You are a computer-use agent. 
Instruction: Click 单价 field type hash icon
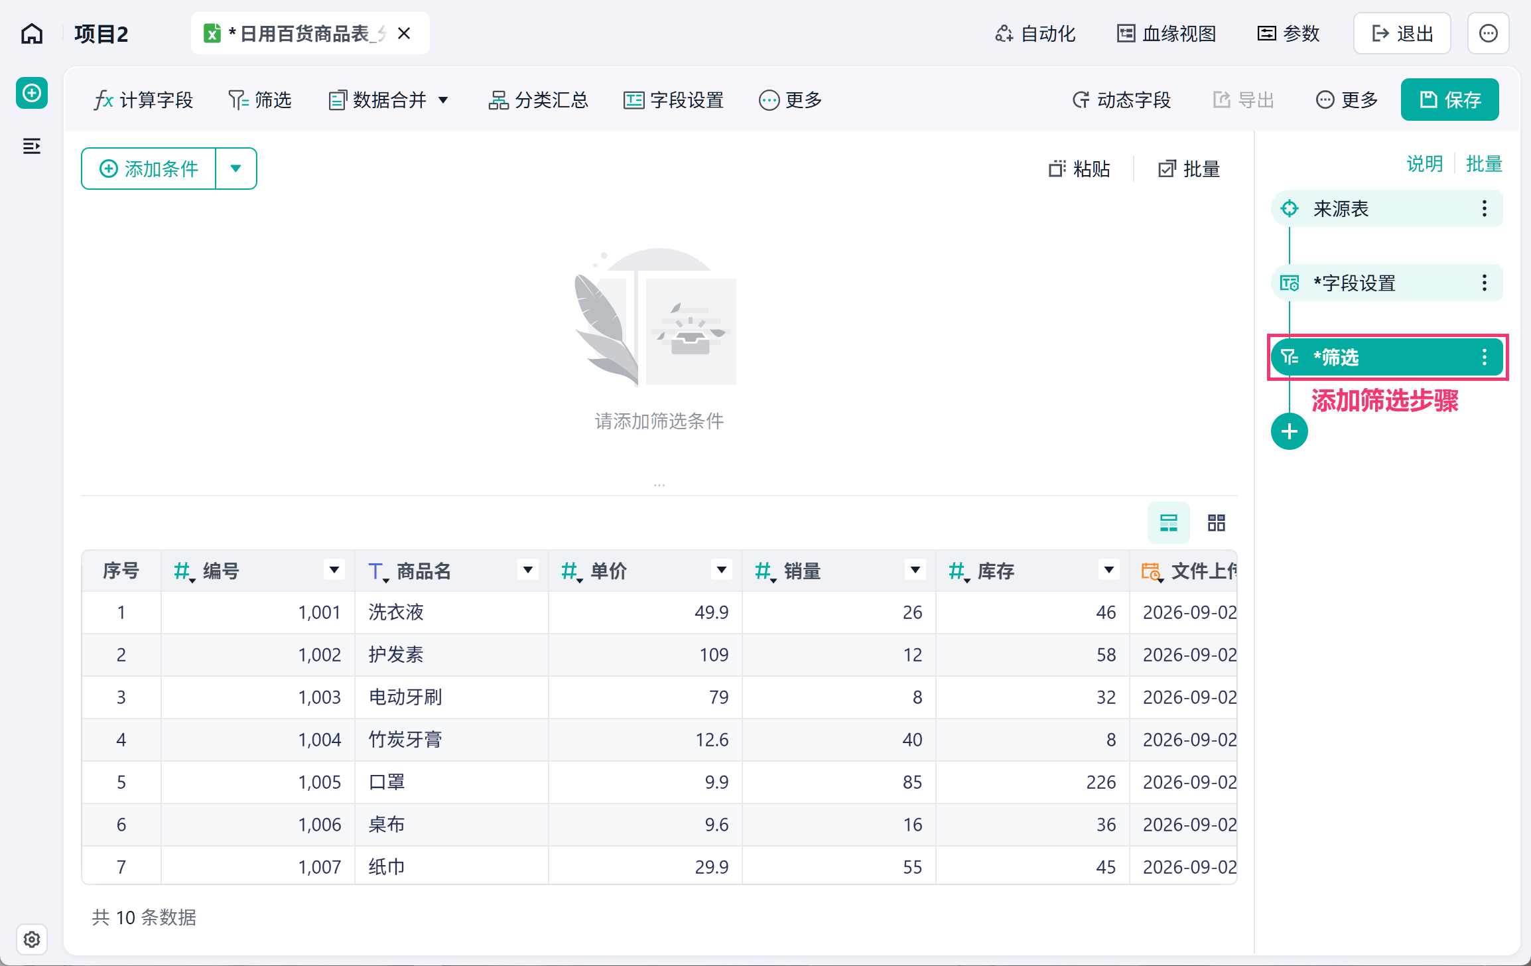pos(570,571)
